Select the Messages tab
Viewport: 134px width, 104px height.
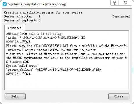click(15, 28)
